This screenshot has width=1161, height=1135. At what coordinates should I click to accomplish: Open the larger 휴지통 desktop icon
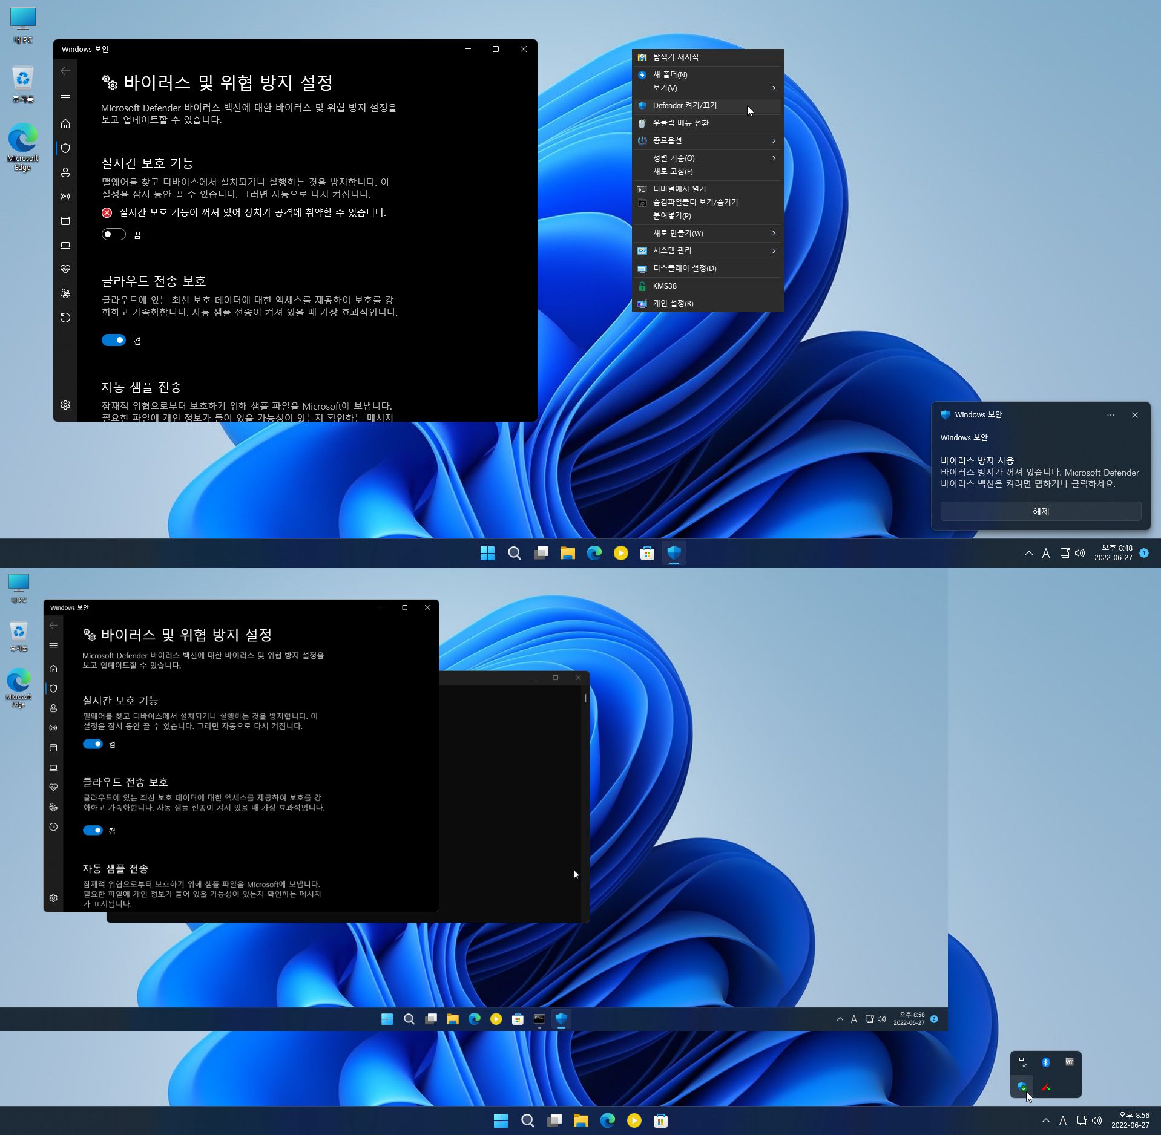(x=23, y=84)
